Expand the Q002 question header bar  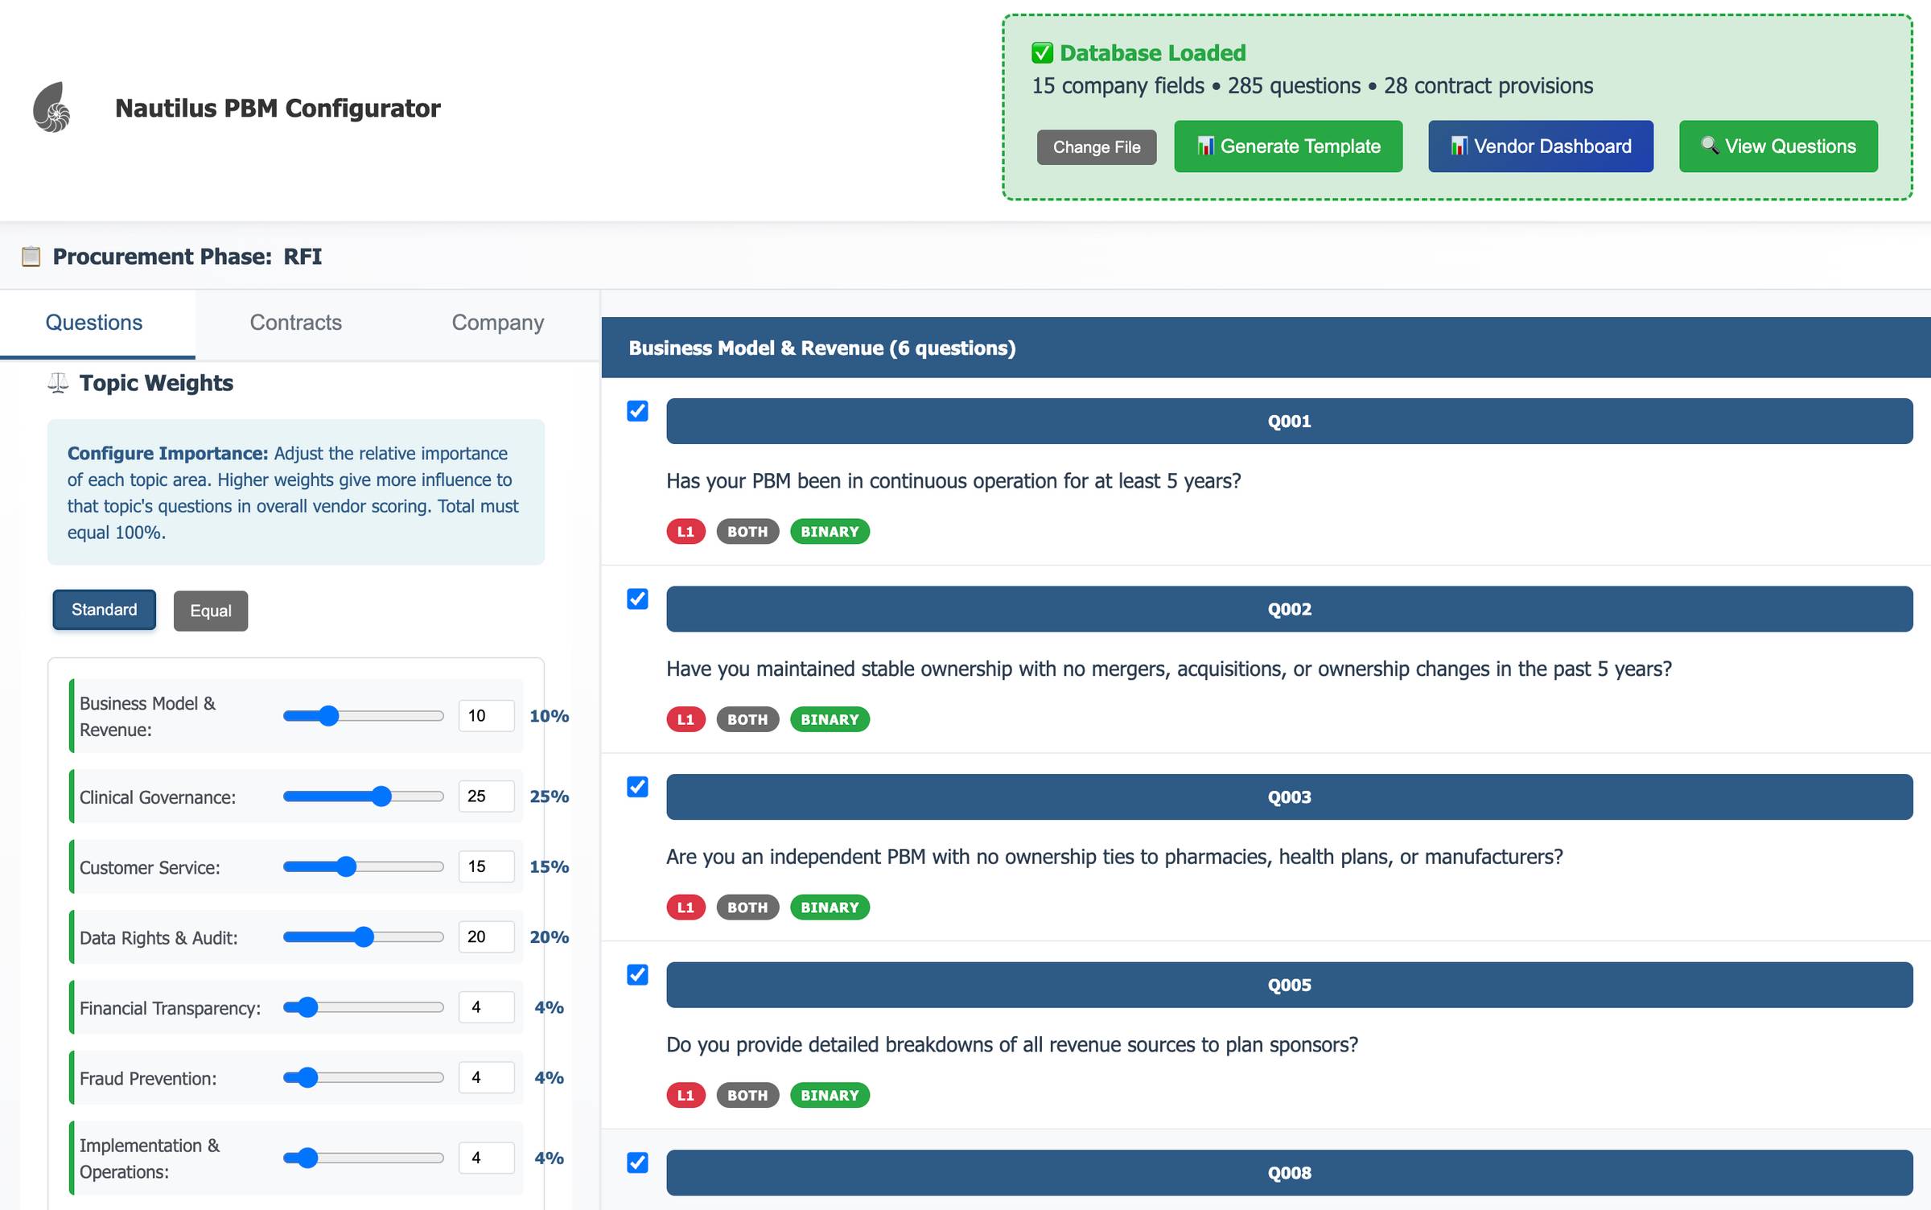coord(1289,609)
